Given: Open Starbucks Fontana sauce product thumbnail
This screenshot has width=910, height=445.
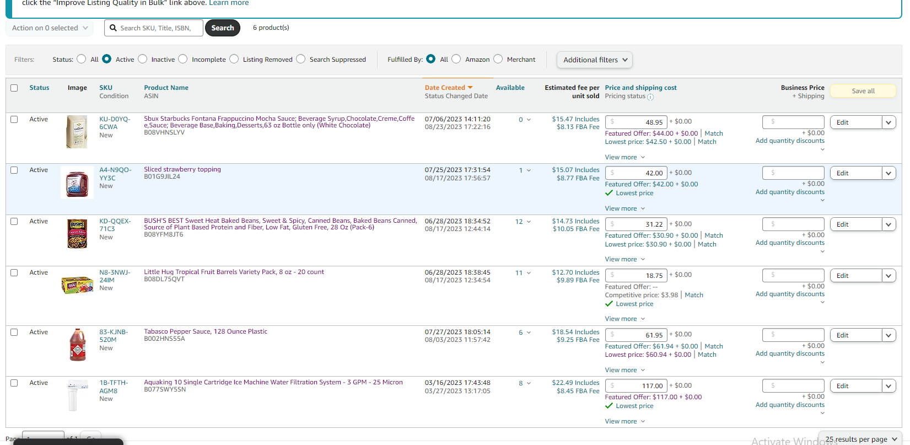Looking at the screenshot, I should pyautogui.click(x=77, y=132).
